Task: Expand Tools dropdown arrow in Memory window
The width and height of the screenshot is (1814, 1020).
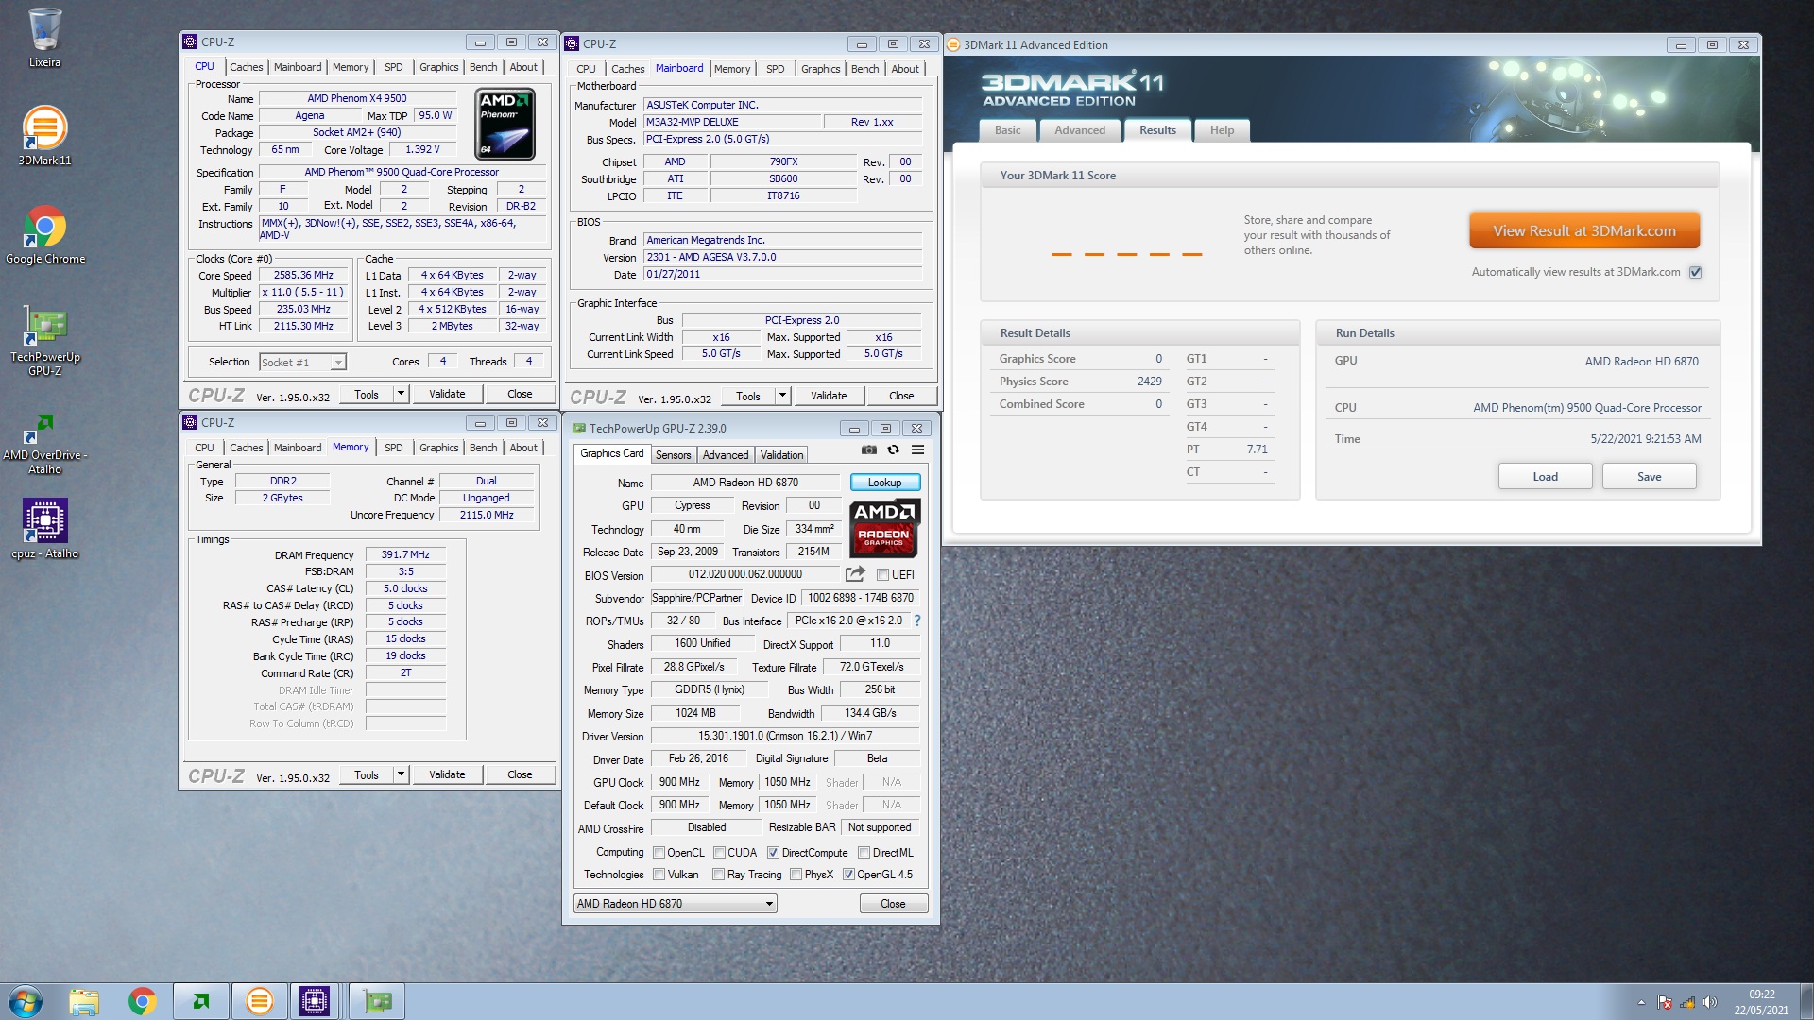Action: (x=401, y=774)
